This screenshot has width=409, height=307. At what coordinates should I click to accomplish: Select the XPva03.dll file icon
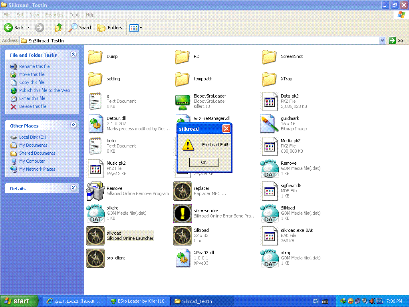[182, 258]
